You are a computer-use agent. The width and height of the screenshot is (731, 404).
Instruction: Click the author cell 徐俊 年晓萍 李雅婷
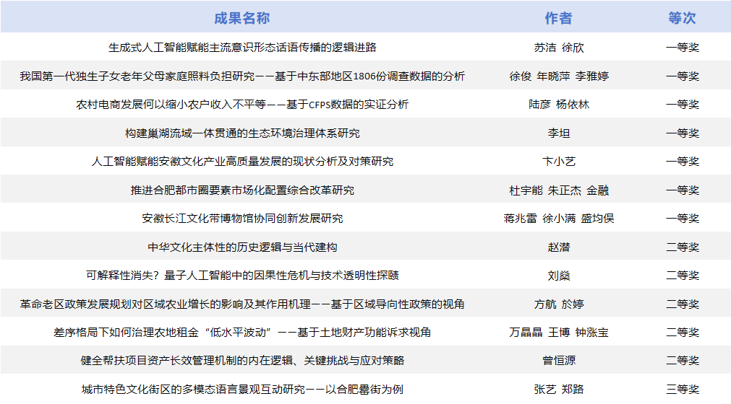click(558, 76)
